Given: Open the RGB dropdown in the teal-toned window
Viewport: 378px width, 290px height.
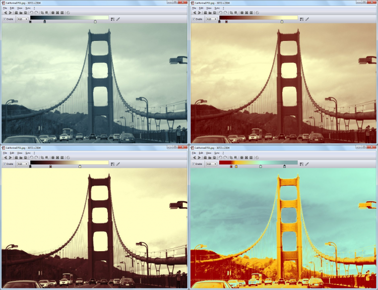Looking at the screenshot, I should [23, 19].
